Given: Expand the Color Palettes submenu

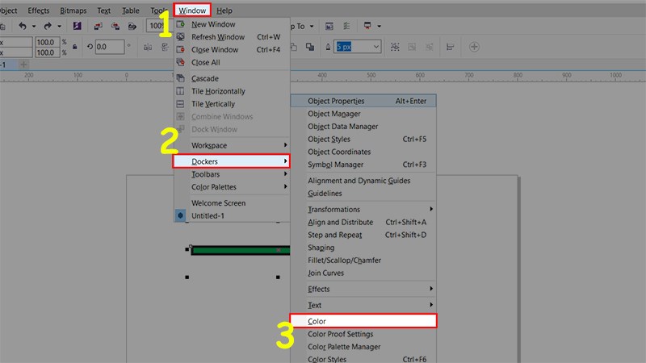Looking at the screenshot, I should 232,187.
